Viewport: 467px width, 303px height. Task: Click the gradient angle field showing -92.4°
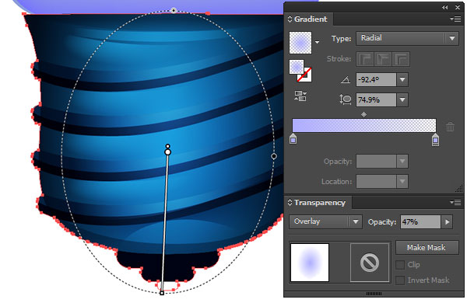(376, 80)
